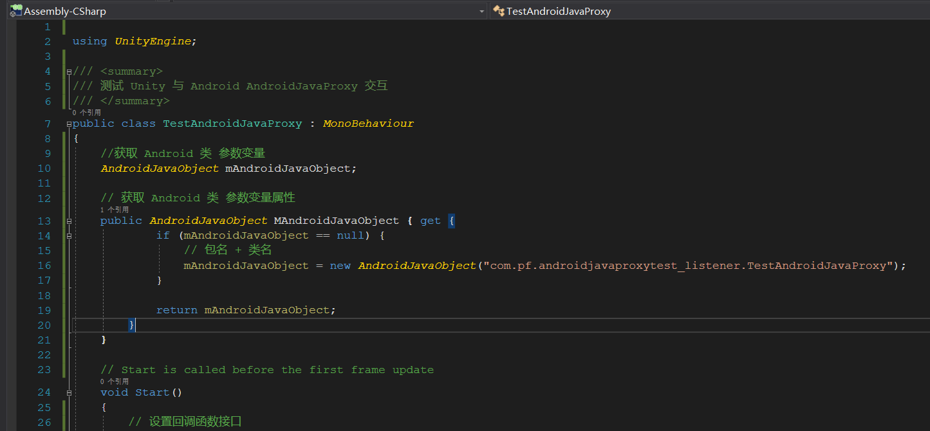This screenshot has width=930, height=431.
Task: Click line number 24 beside void Start
Action: click(43, 392)
